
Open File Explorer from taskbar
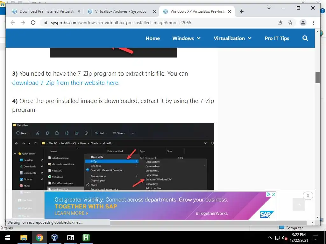(24, 238)
